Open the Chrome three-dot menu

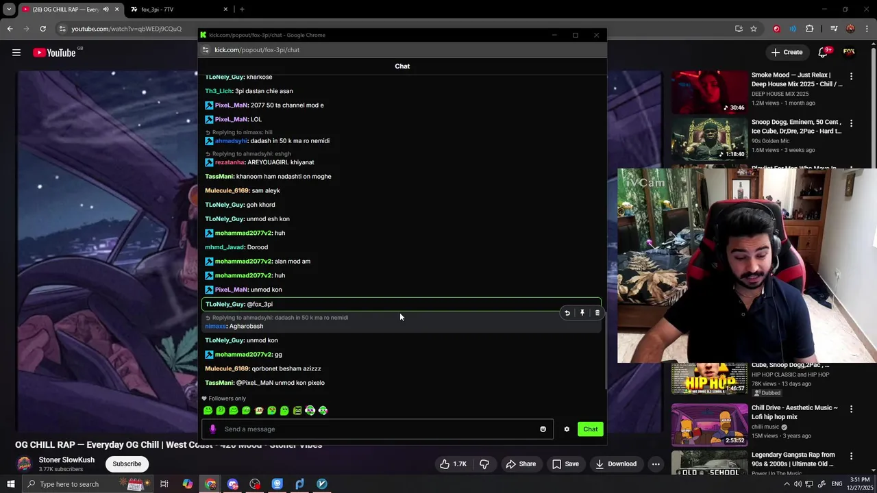tap(867, 29)
